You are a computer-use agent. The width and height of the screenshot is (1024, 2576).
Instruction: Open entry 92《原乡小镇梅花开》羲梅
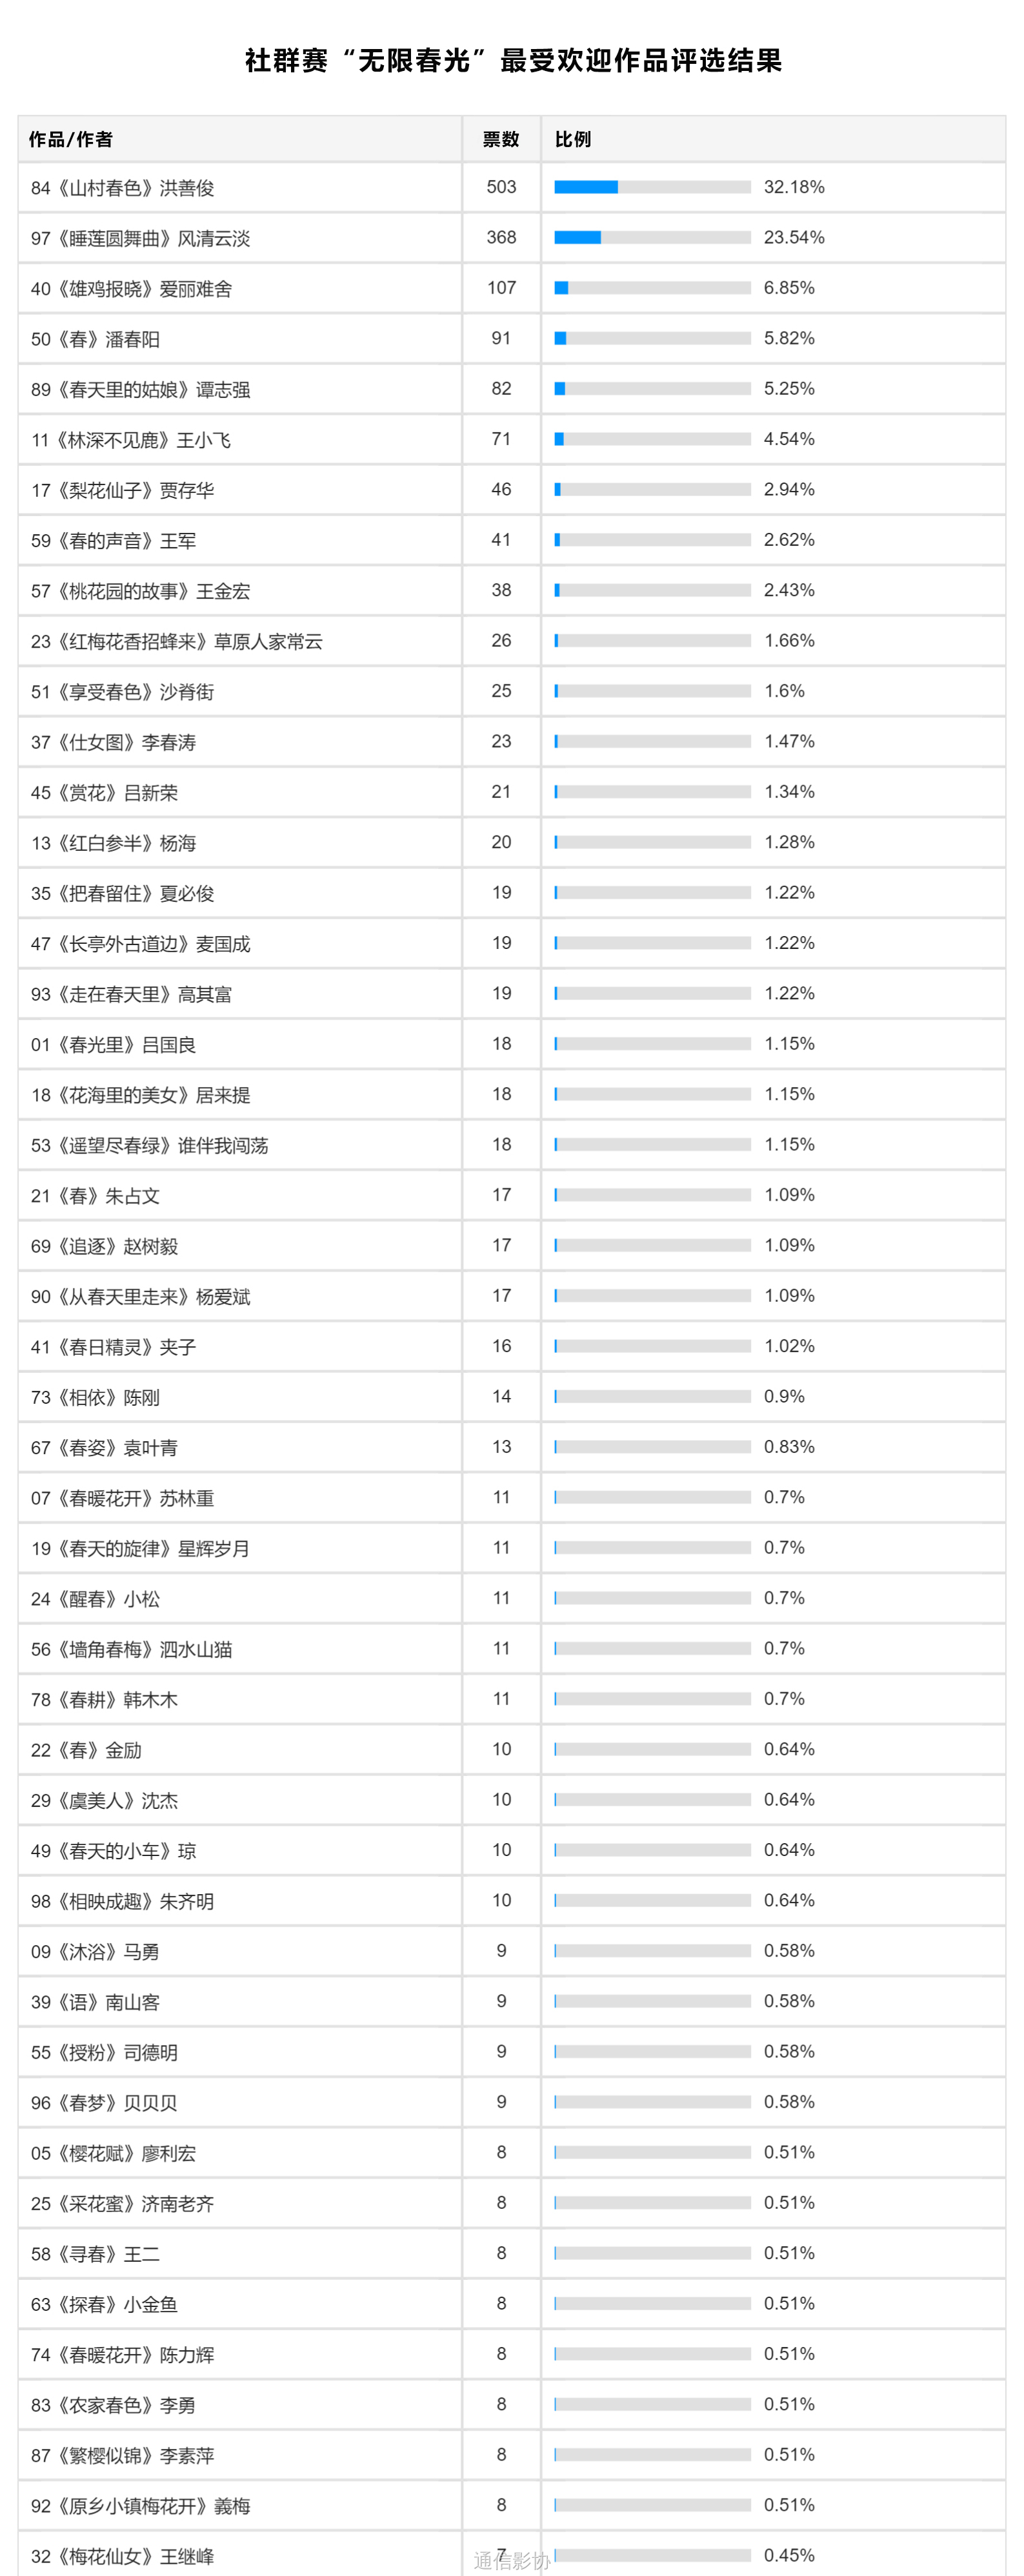point(140,2505)
